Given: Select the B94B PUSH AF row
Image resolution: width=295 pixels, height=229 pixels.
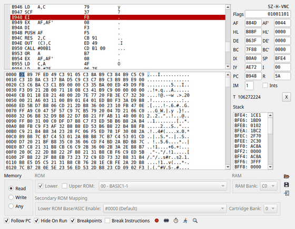Looking at the screenshot, I should pos(118,33).
